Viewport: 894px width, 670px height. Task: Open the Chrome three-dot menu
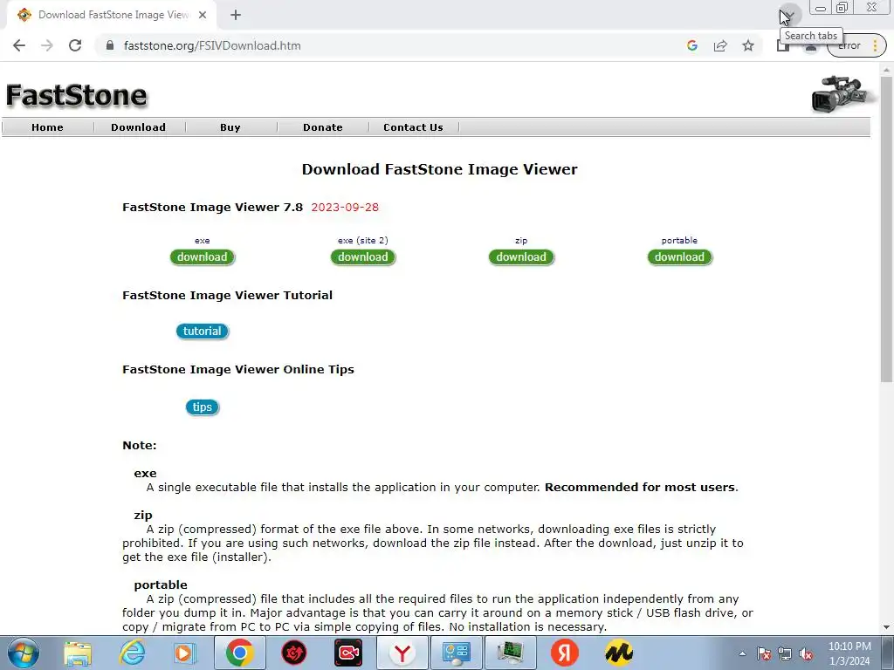[875, 45]
